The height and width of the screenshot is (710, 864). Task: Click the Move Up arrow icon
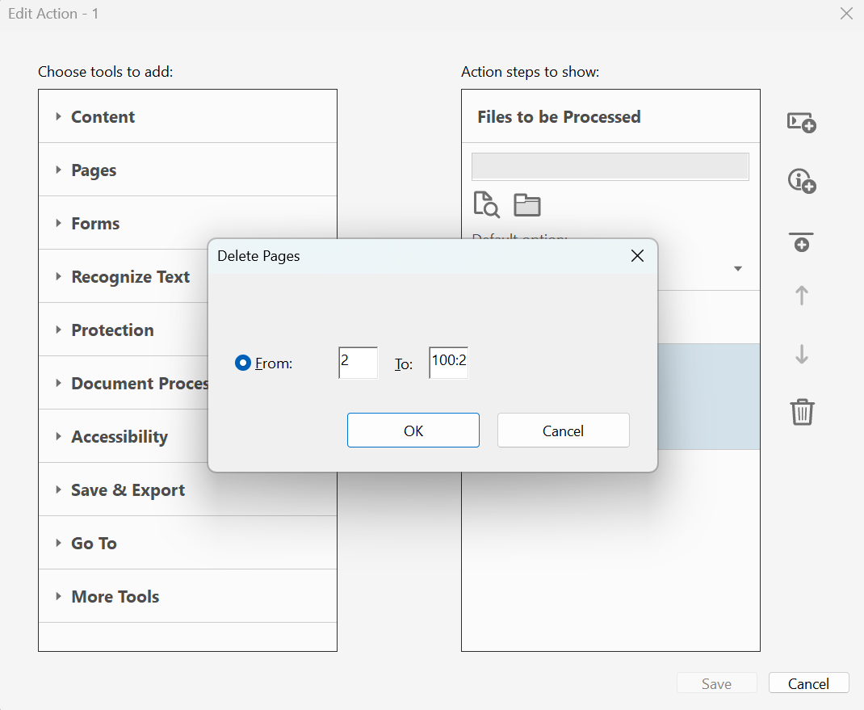801,296
